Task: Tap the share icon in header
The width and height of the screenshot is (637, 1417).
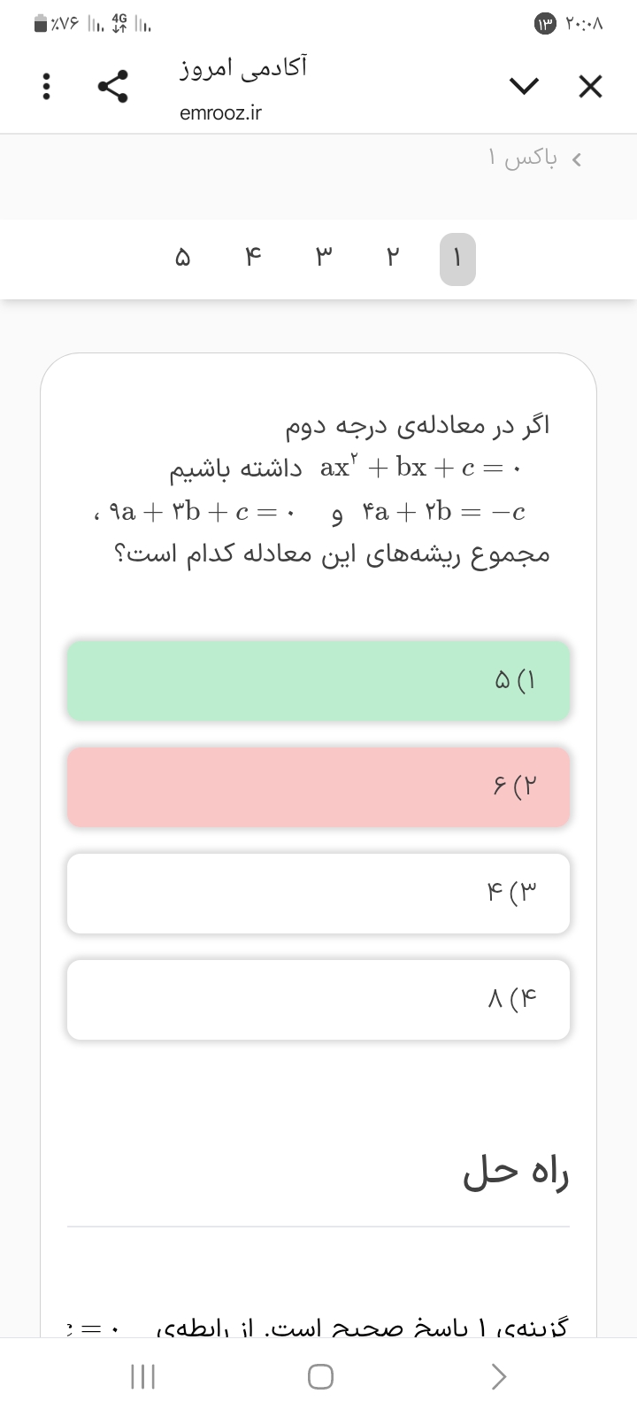Action: click(114, 87)
